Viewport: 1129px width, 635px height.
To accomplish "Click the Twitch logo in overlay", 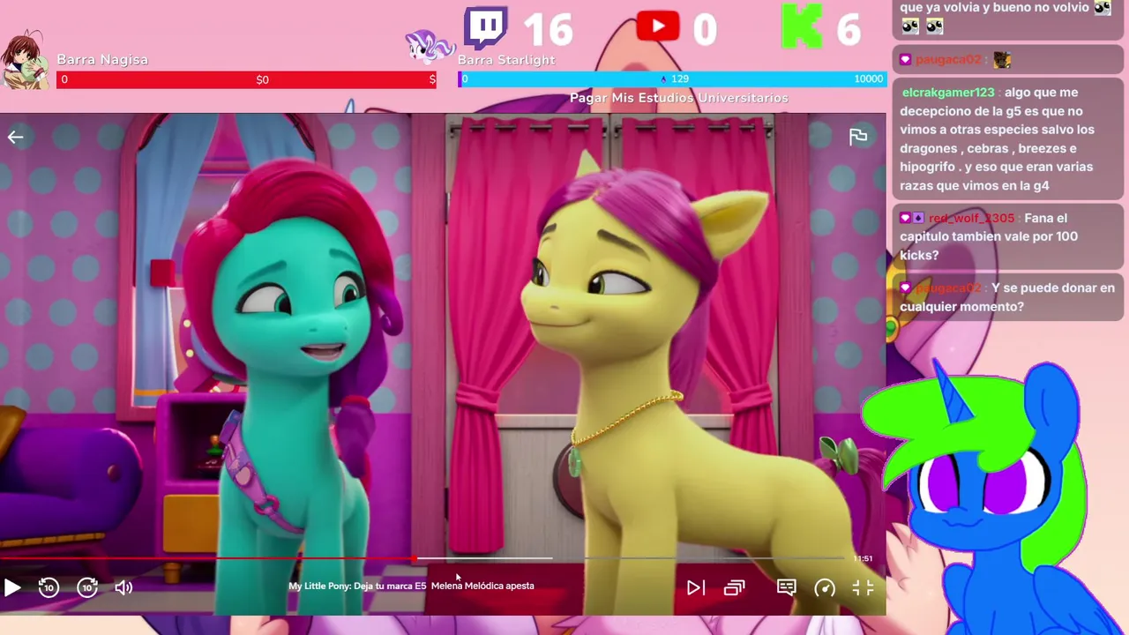I will [486, 29].
